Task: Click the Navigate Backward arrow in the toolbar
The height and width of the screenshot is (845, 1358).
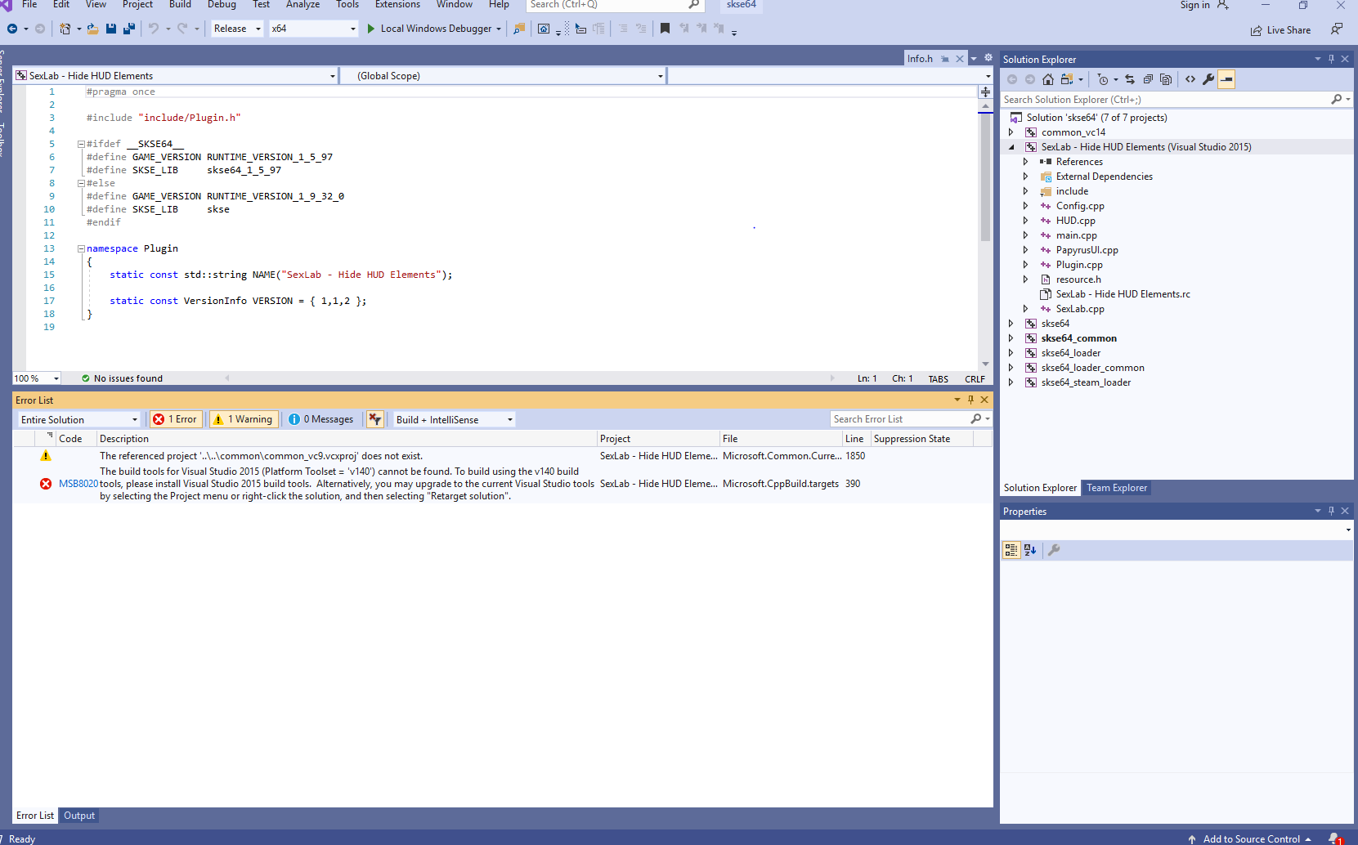Action: [12, 29]
